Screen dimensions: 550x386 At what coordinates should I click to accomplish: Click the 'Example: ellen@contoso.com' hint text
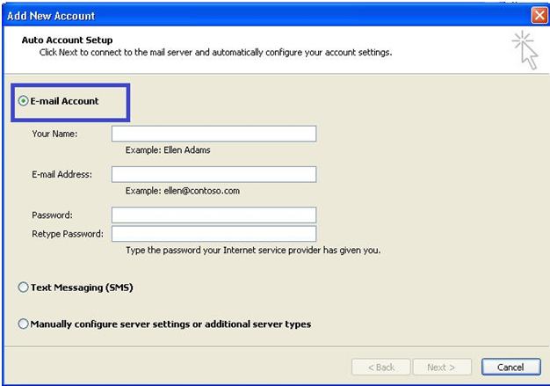[183, 191]
